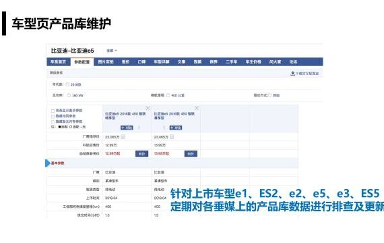Click the 上市时间 row label

coord(92,198)
